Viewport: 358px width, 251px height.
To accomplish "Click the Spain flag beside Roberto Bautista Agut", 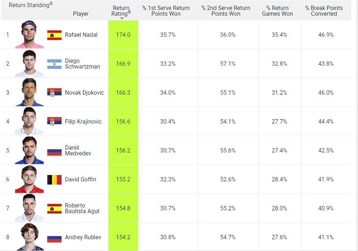I will point(54,208).
